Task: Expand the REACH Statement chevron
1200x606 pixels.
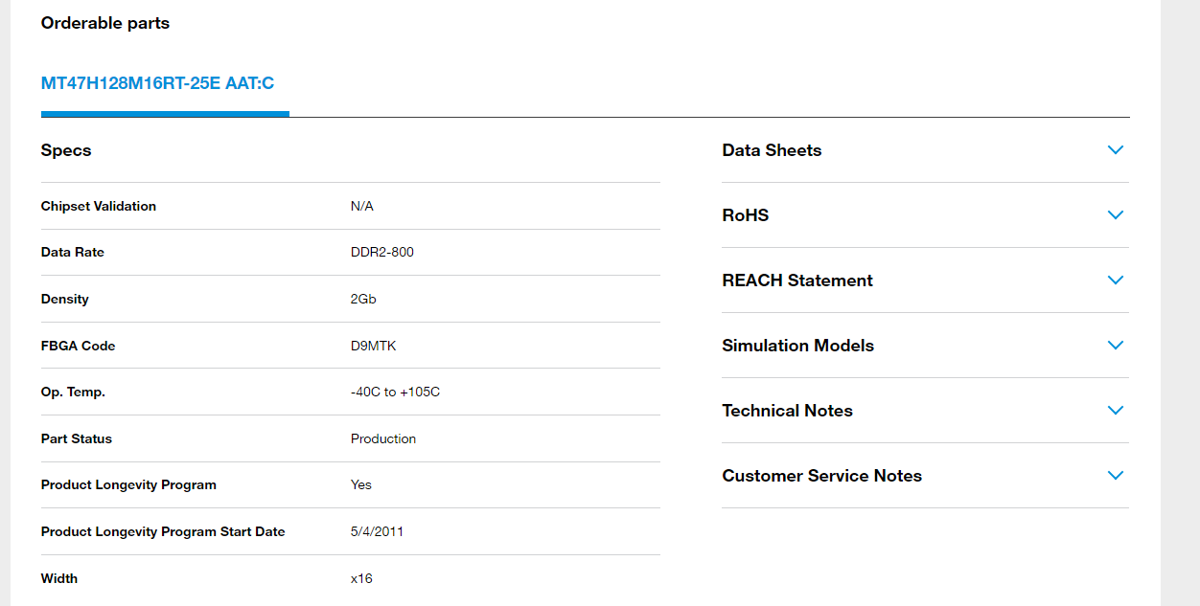Action: pos(1115,281)
